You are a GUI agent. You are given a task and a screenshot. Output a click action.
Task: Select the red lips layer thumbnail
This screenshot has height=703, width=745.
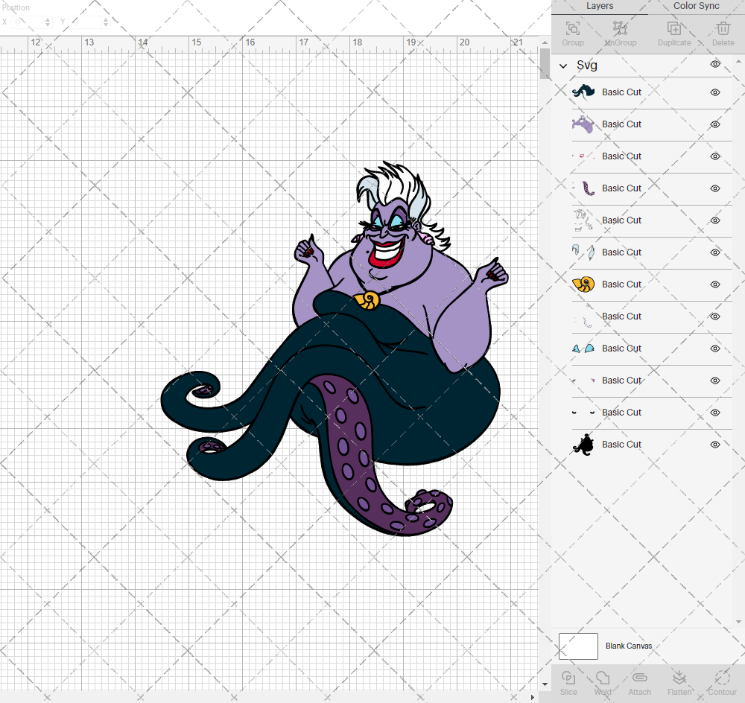click(x=583, y=156)
